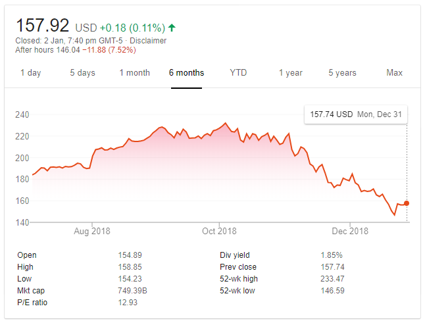Click the chart peak near Oct 2018
This screenshot has width=425, height=323.
point(226,123)
